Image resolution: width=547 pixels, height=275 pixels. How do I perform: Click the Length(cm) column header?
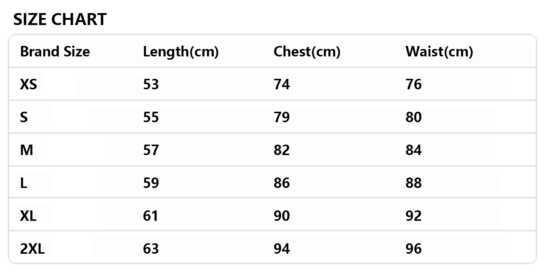coord(180,52)
